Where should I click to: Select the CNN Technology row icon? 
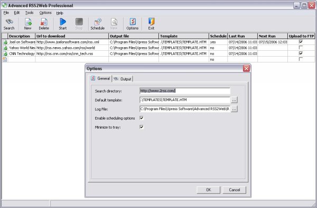[5, 54]
